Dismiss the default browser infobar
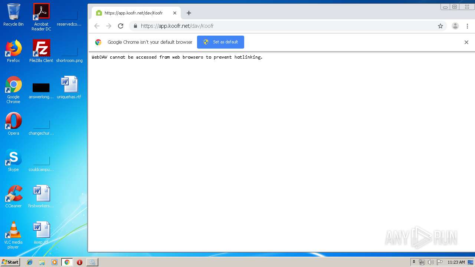 pyautogui.click(x=466, y=42)
